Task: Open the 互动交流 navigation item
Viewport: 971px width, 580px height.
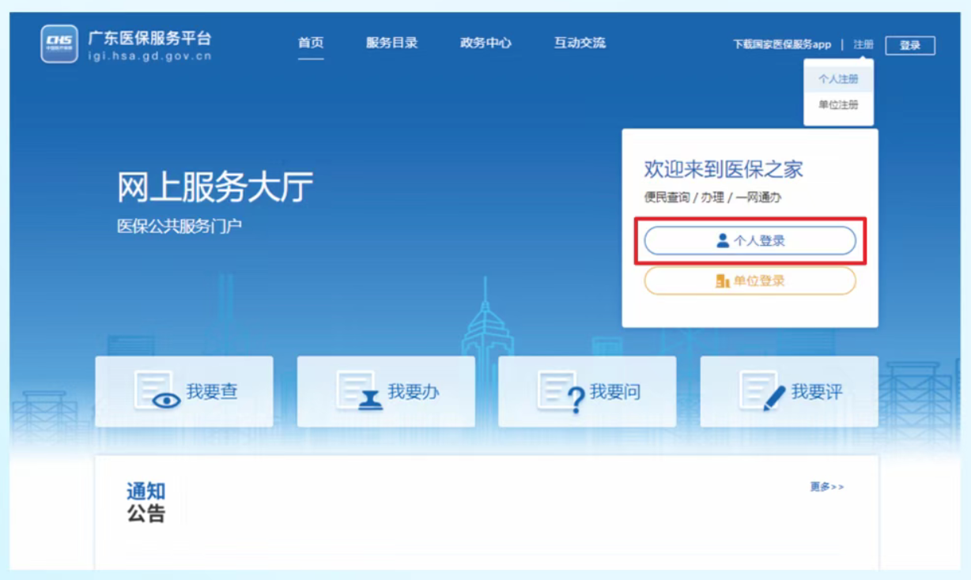Action: point(580,43)
